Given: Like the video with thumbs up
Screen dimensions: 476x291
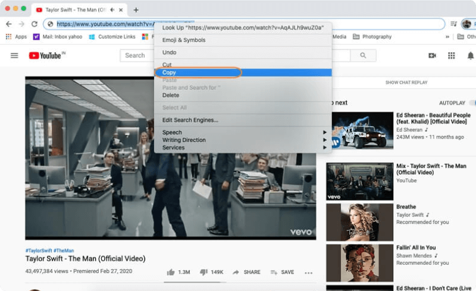Looking at the screenshot, I should coord(171,272).
